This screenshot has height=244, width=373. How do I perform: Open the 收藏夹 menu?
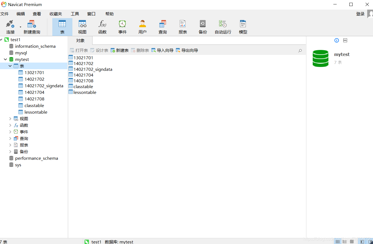point(56,14)
